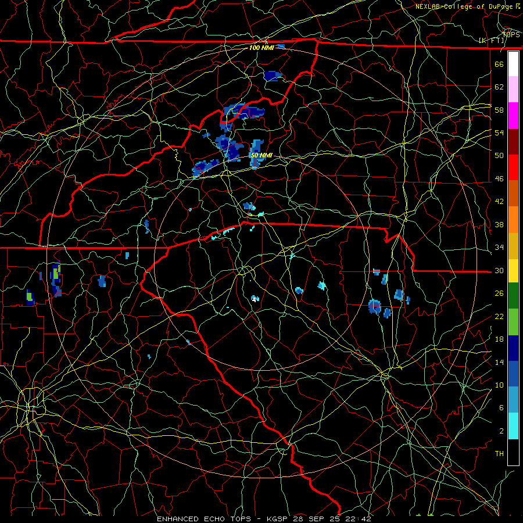This screenshot has width=523, height=523.
Task: Click the '22' legend value
Action: coord(499,316)
